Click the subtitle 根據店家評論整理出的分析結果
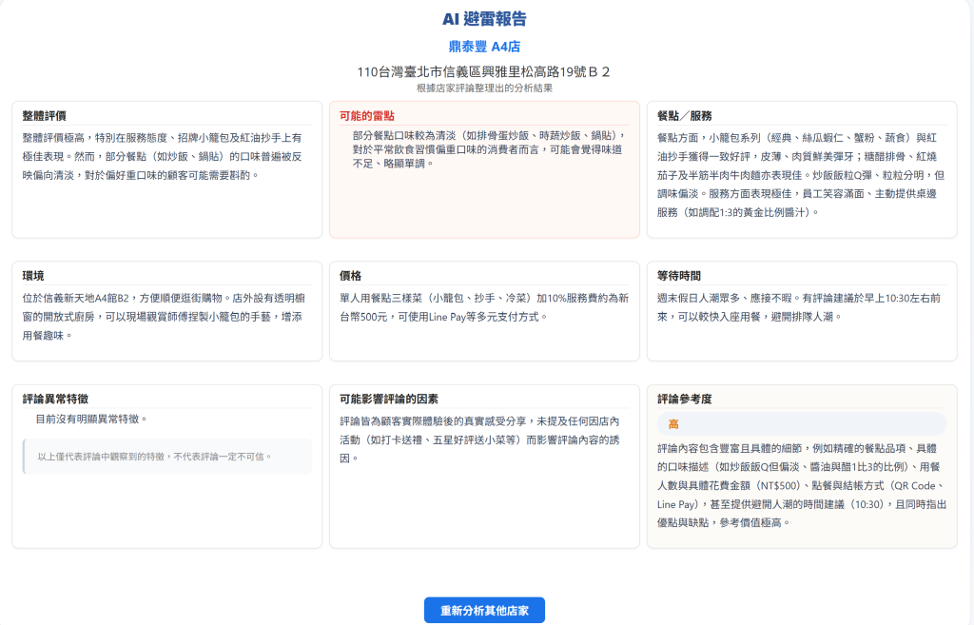The image size is (974, 625). 484,88
